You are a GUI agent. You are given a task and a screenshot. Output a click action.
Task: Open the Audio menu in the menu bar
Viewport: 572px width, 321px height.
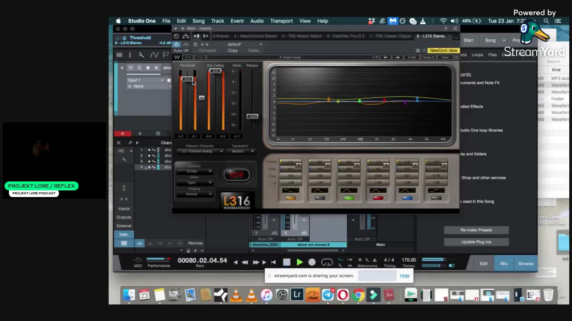tap(257, 21)
